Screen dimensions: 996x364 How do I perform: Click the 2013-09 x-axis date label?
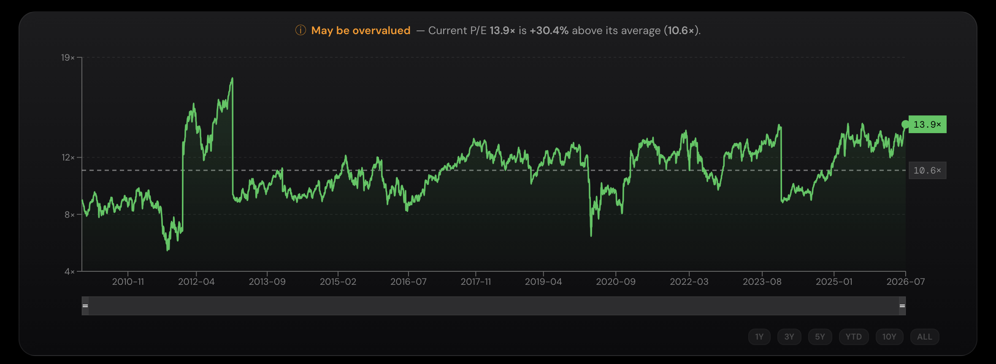click(x=267, y=281)
